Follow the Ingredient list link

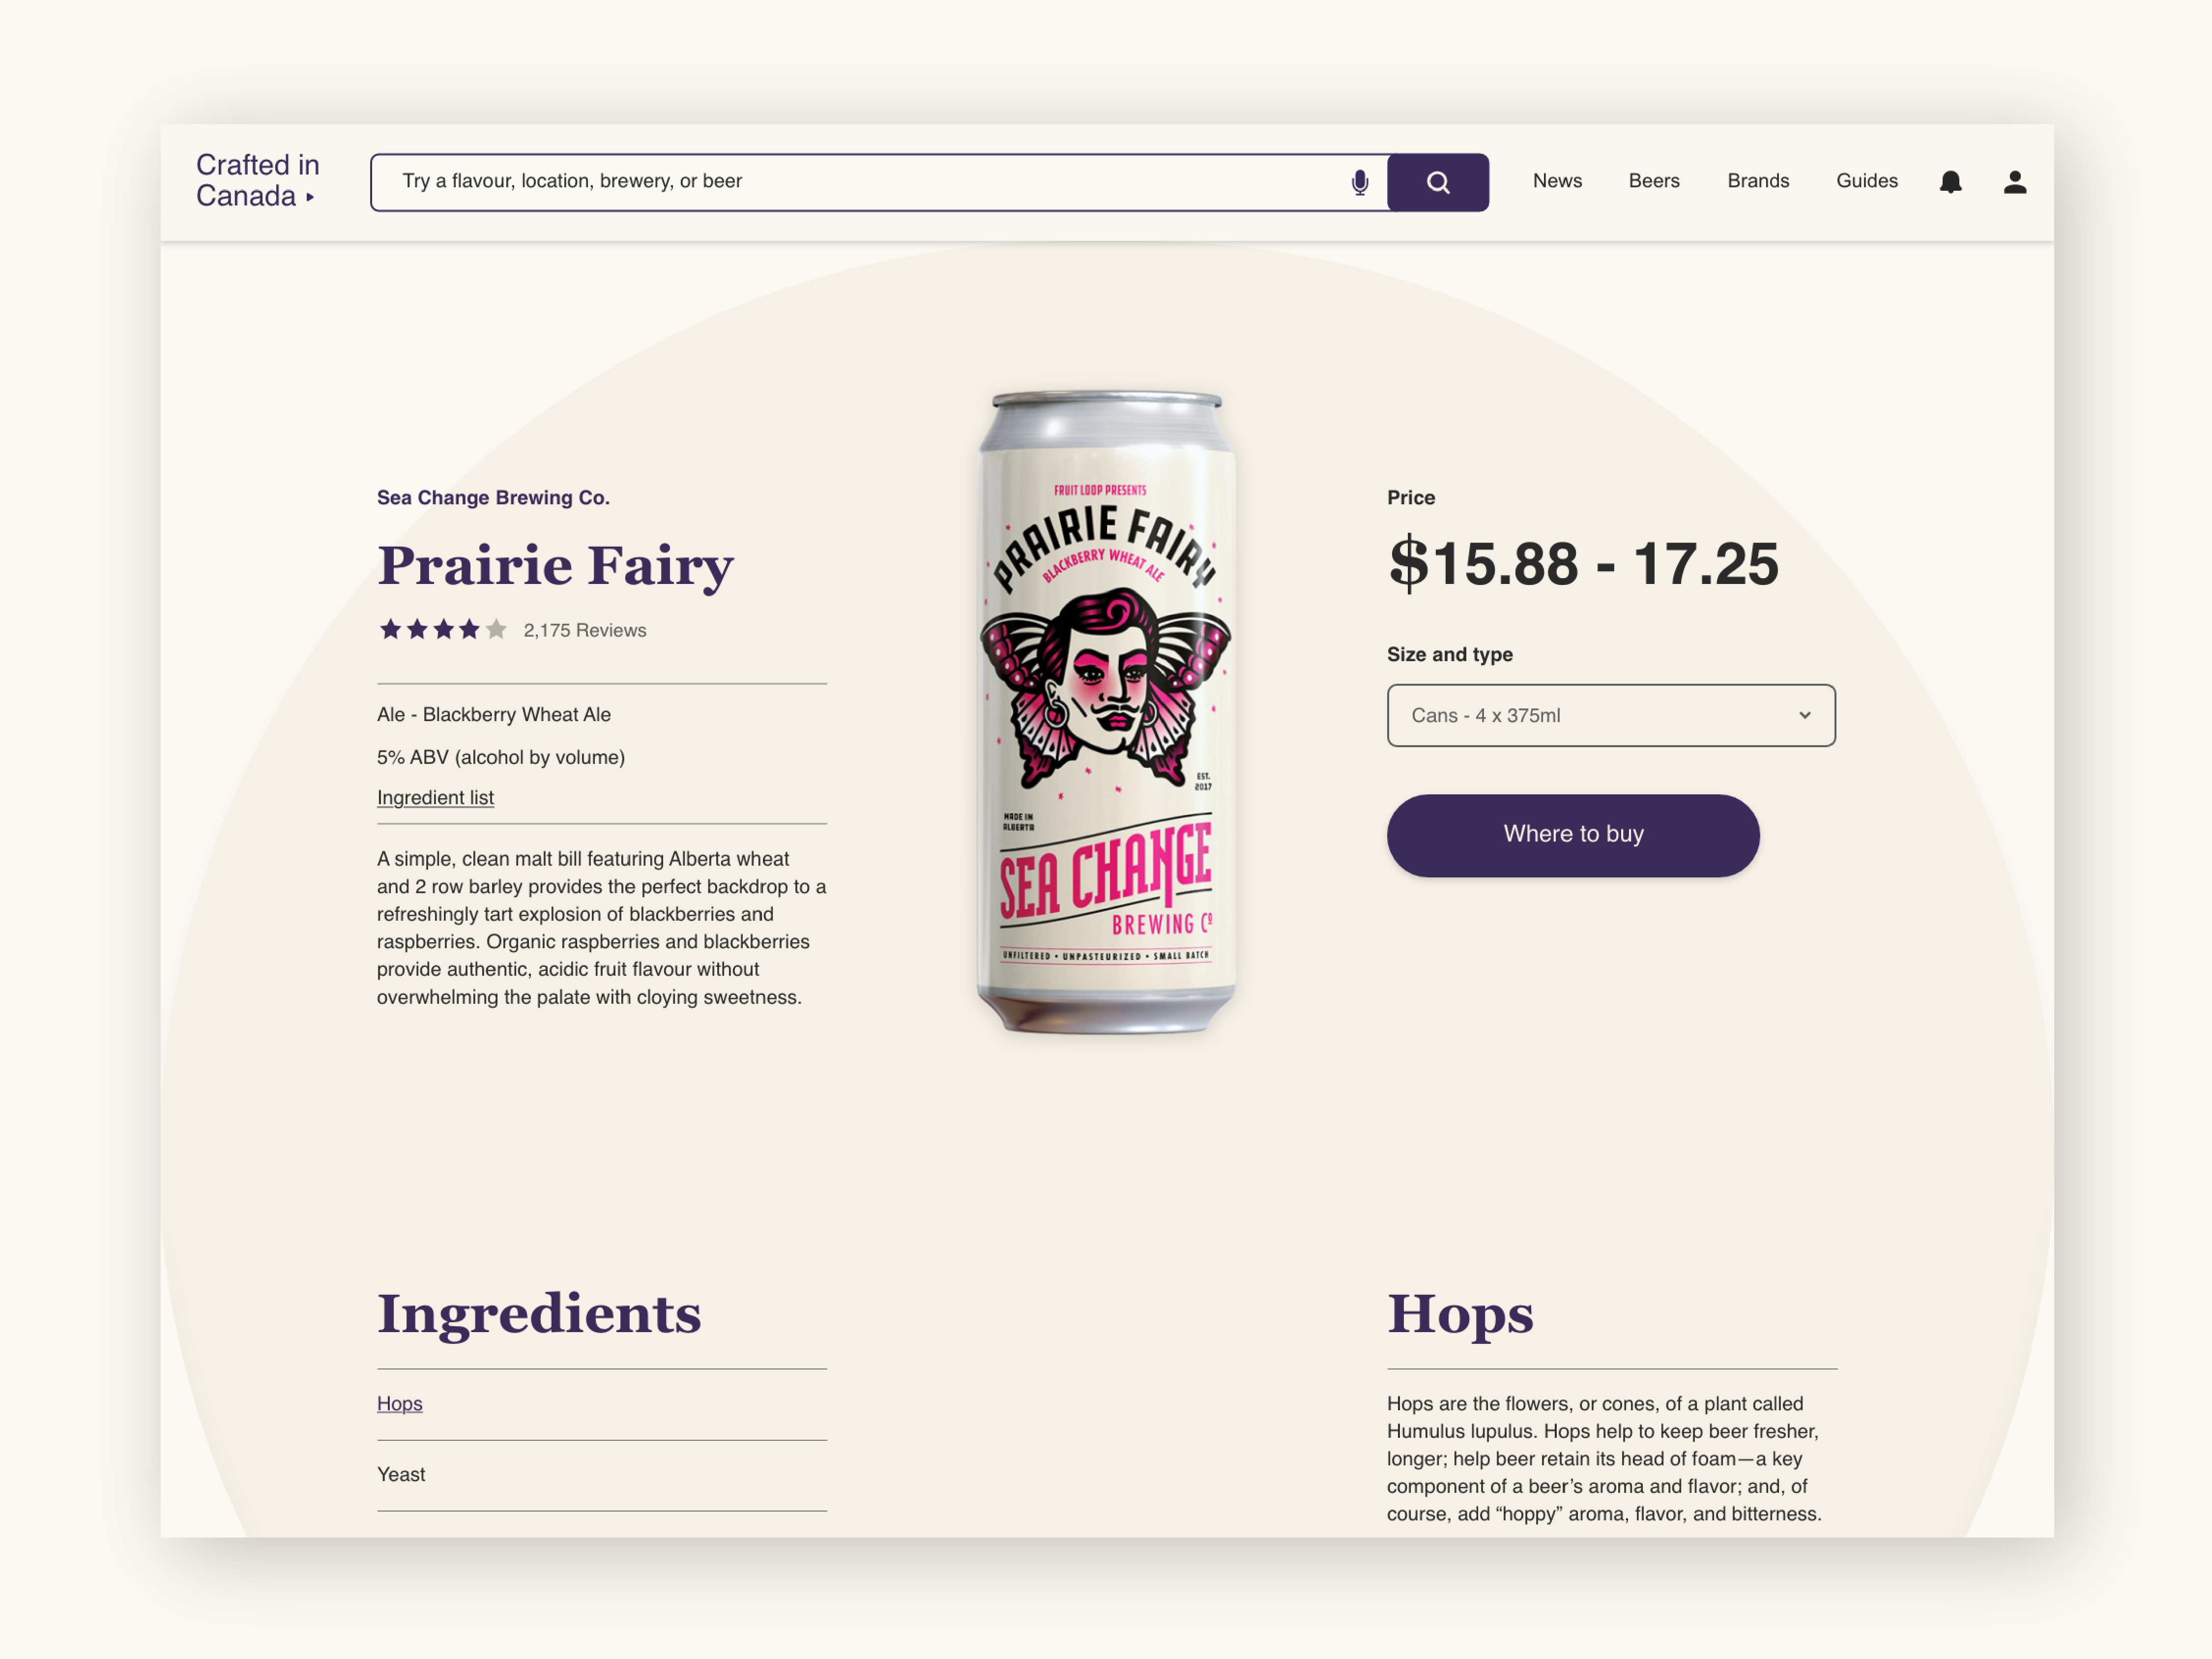[435, 797]
